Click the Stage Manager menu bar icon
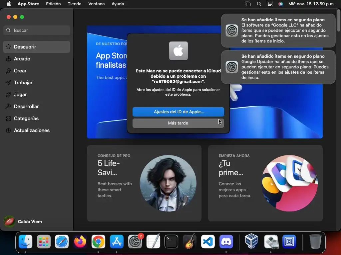341x255 pixels. (x=247, y=4)
